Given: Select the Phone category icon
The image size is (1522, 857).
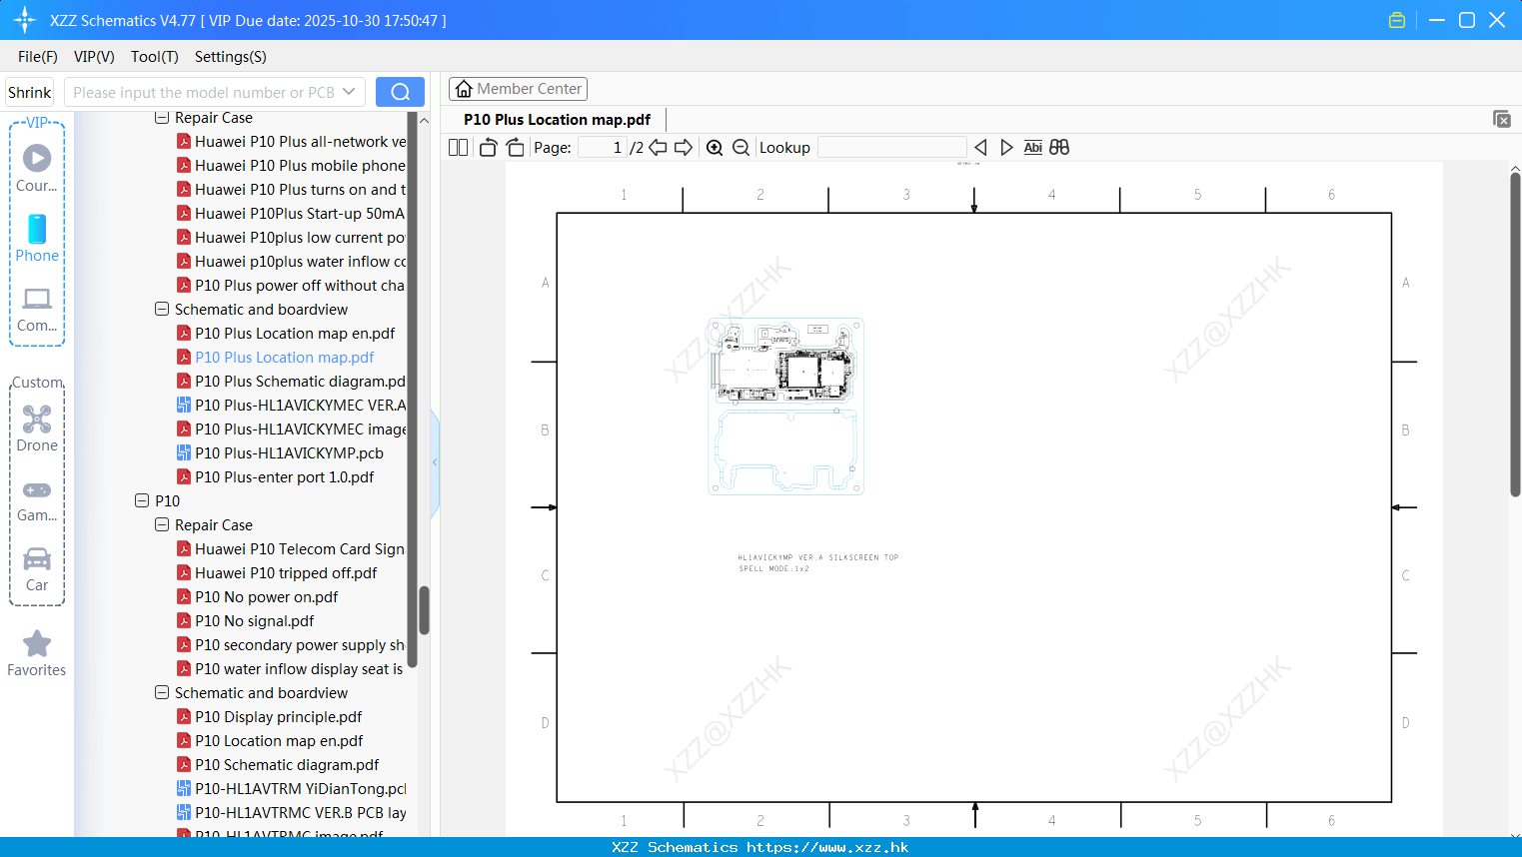Looking at the screenshot, I should (37, 238).
